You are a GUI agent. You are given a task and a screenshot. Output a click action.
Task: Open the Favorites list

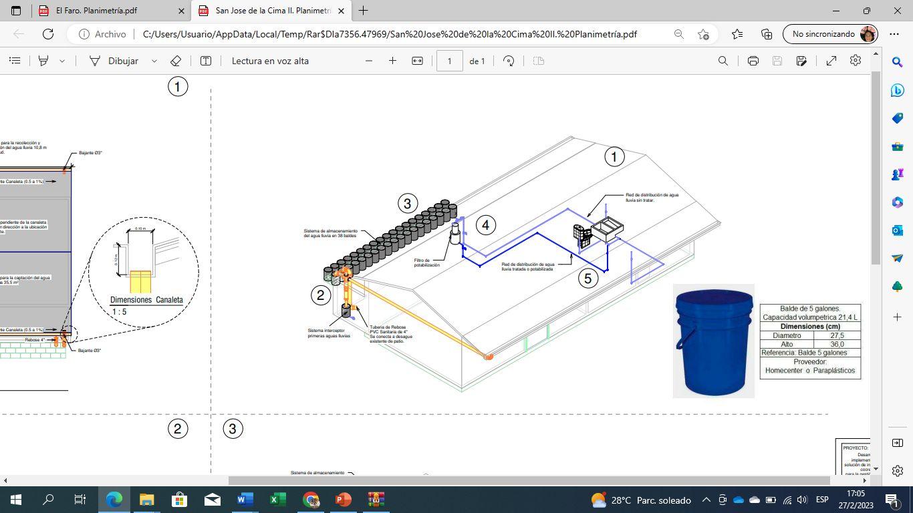(737, 34)
